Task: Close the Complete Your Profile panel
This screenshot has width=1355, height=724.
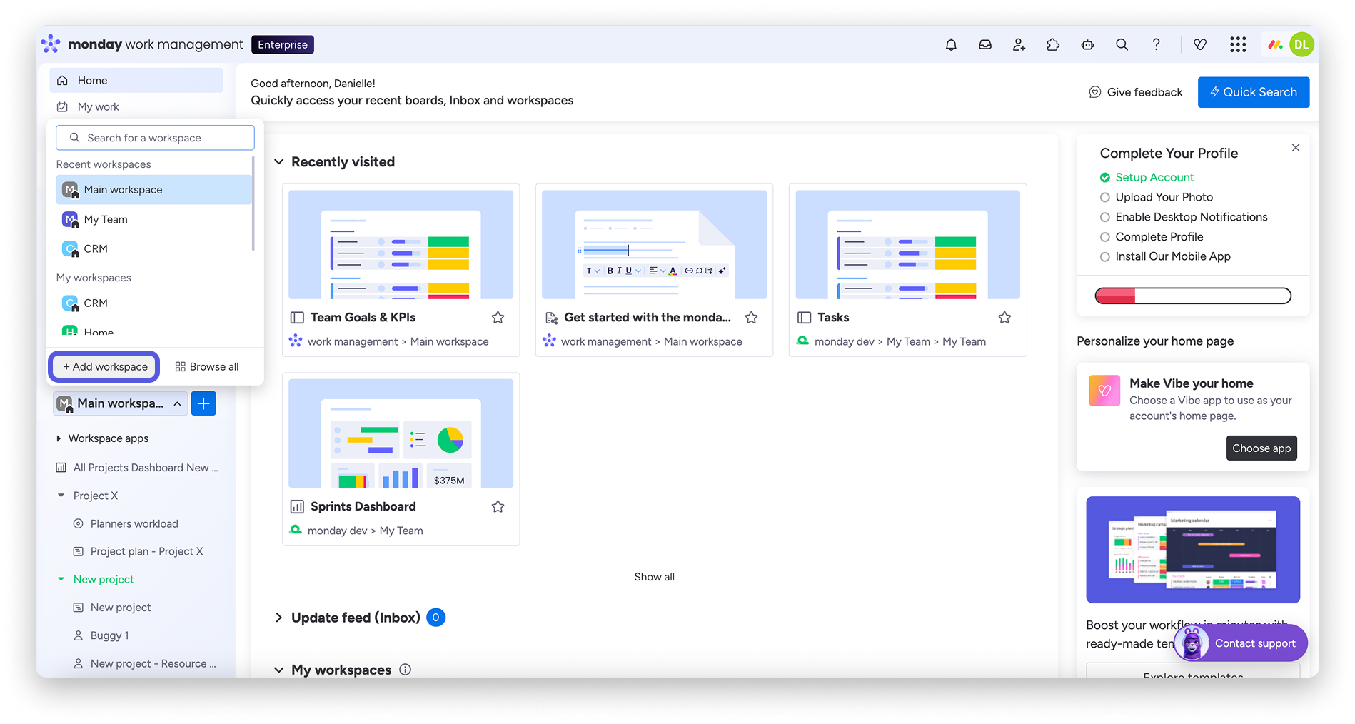Action: [x=1296, y=148]
